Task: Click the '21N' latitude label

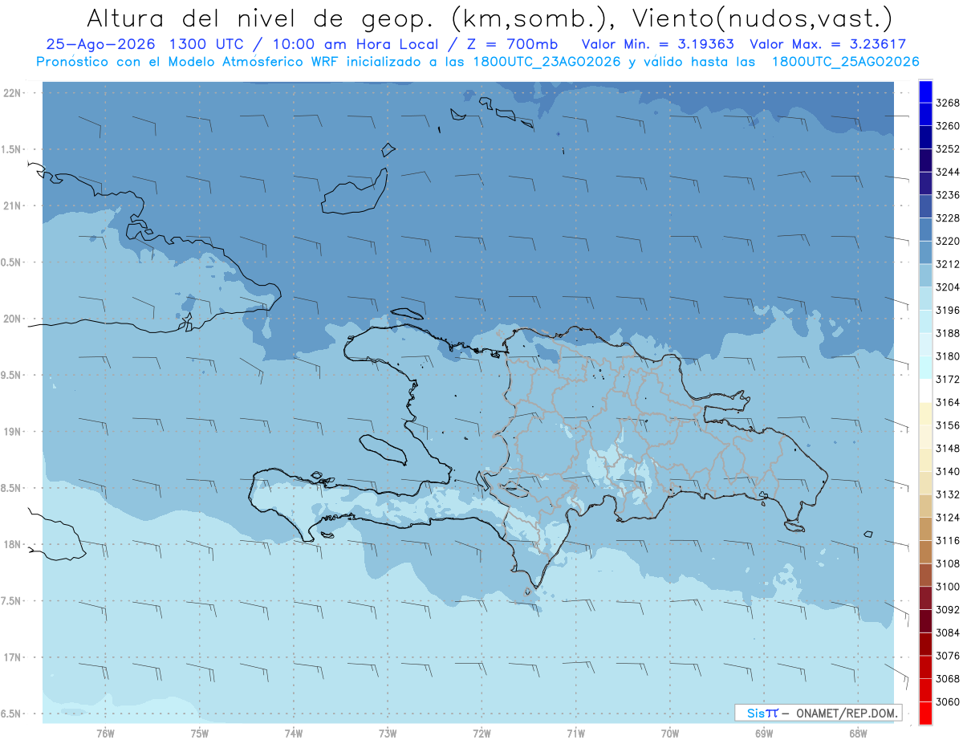Action: click(12, 205)
